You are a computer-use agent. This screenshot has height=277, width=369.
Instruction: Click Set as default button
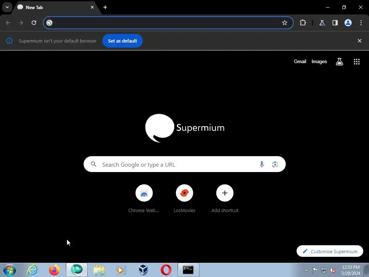point(123,41)
